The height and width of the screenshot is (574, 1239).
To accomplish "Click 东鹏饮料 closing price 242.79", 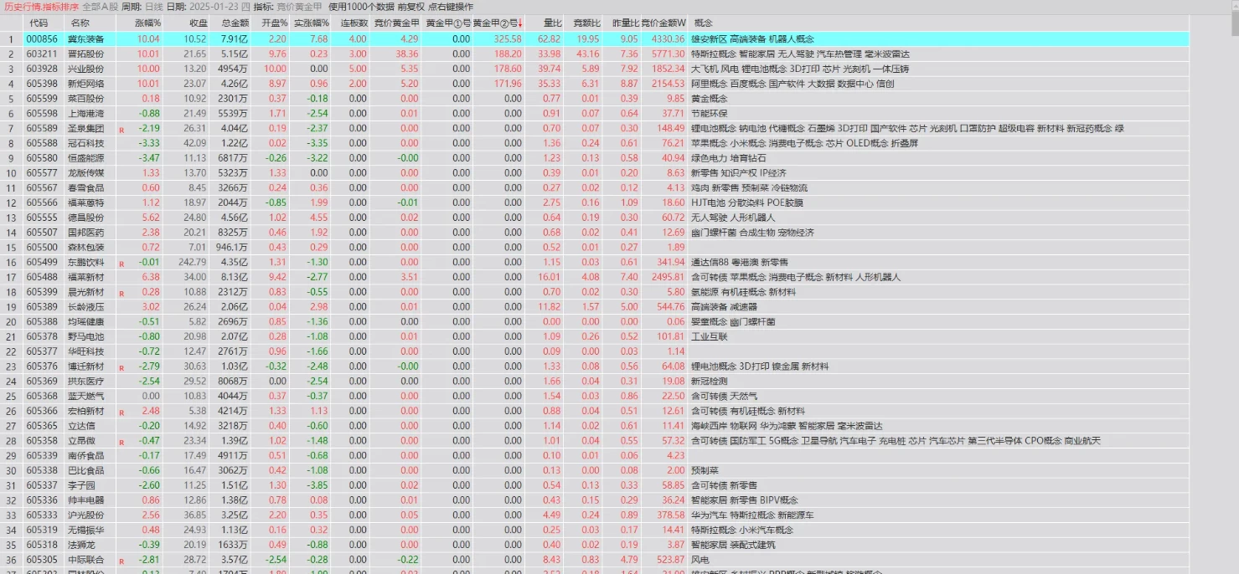I will pos(192,263).
